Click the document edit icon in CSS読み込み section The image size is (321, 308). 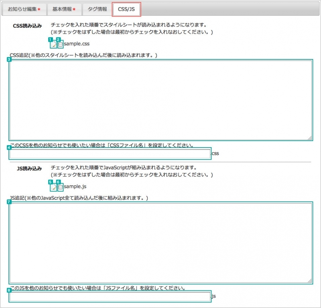coord(53,44)
